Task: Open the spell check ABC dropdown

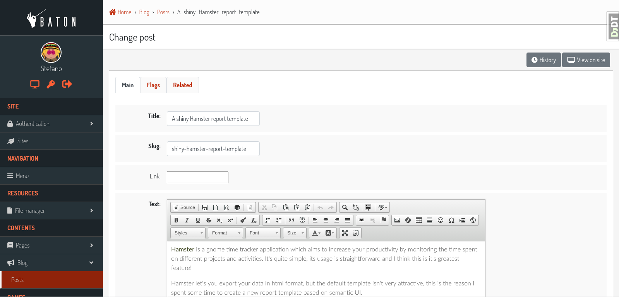Action: (382, 207)
